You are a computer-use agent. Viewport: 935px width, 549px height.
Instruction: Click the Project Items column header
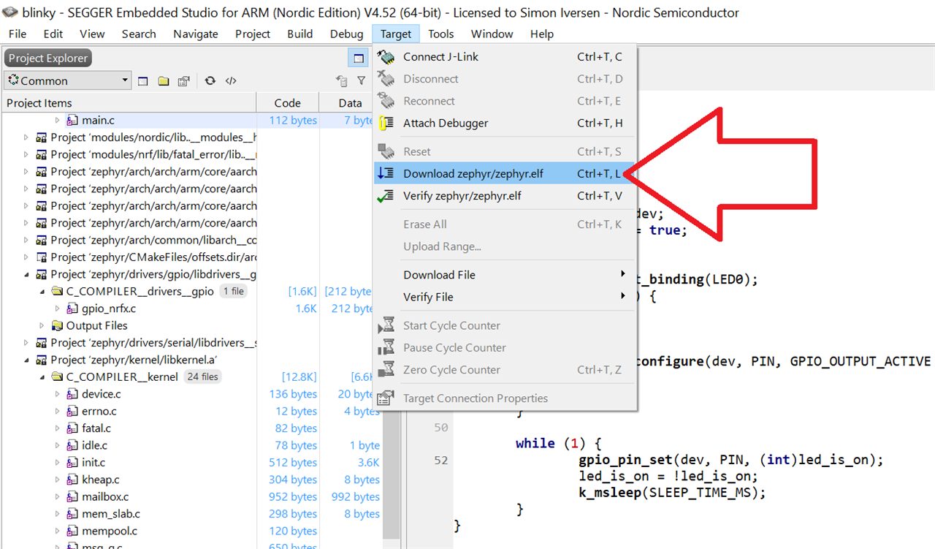129,103
